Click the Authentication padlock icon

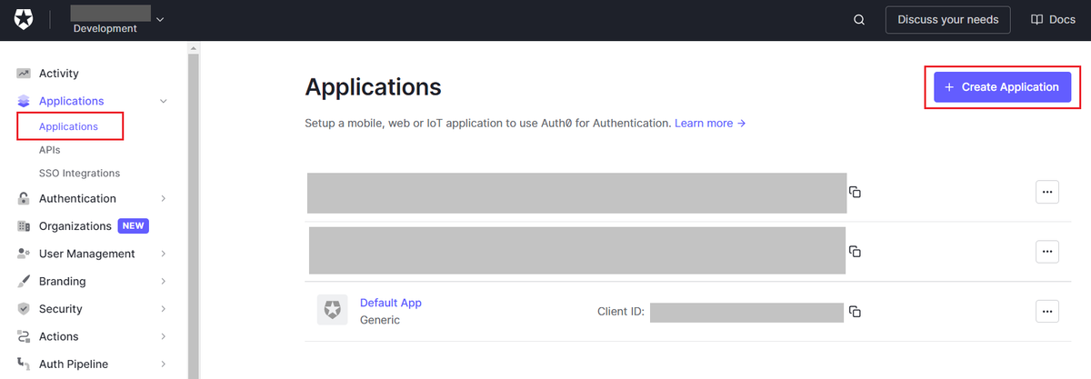pyautogui.click(x=24, y=199)
